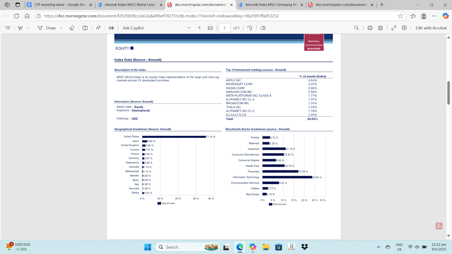Enter full screen PDF view
This screenshot has height=254, width=452.
[394, 28]
